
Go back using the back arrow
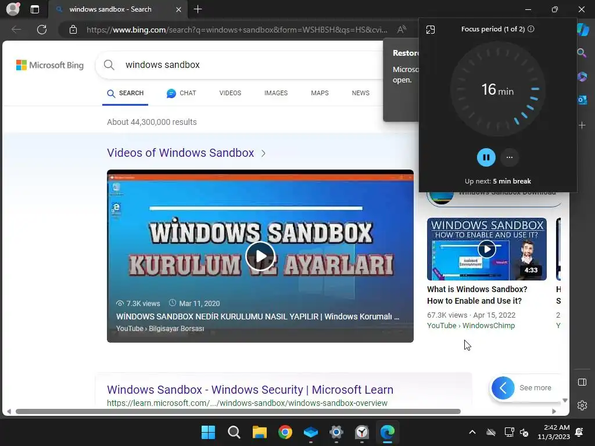16,30
